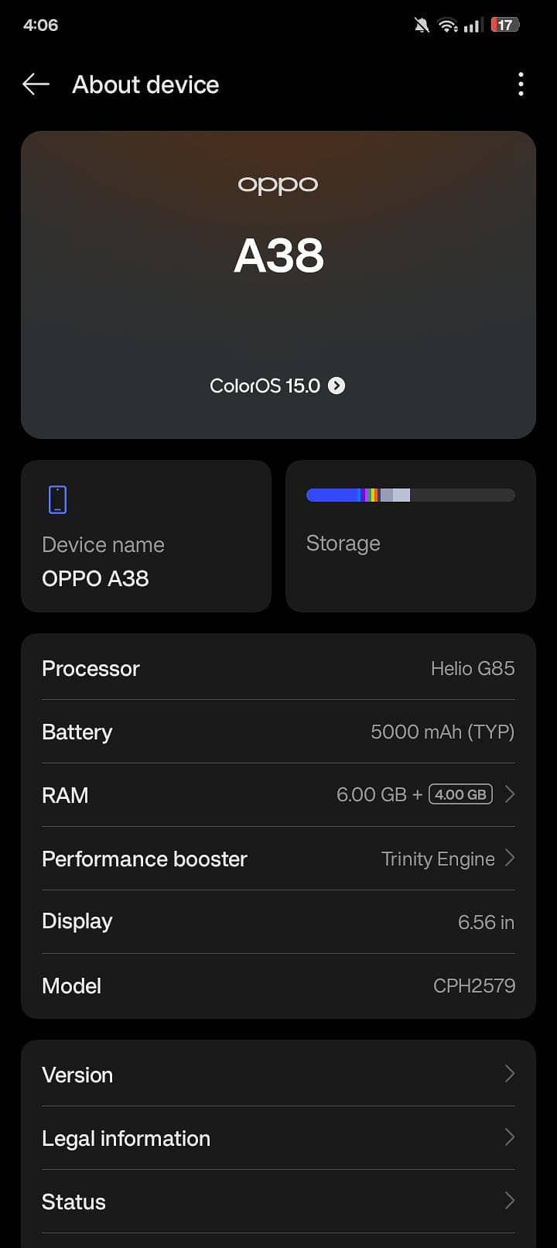Tap the Wi-Fi status bar icon

click(447, 26)
